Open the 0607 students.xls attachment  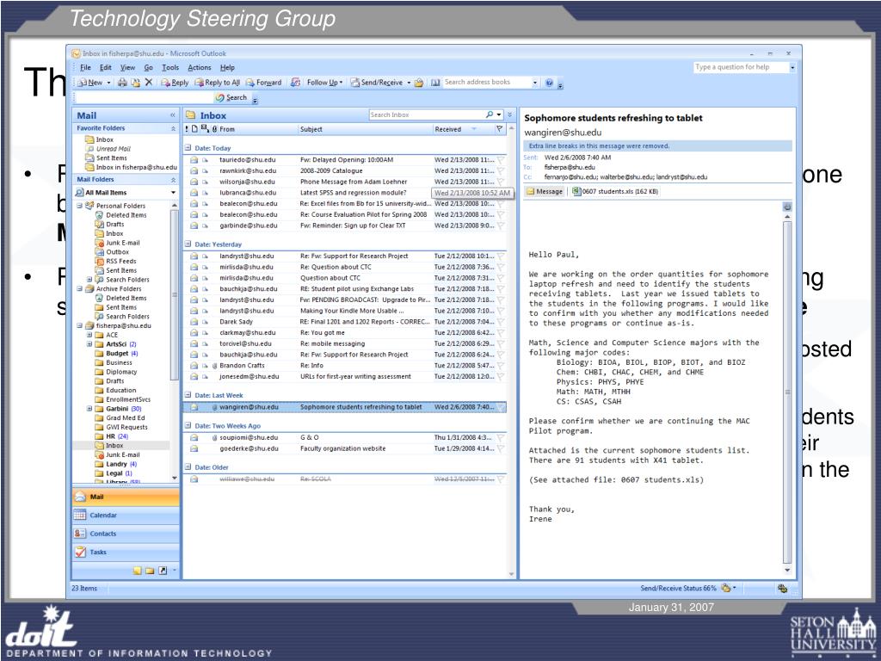click(x=615, y=192)
